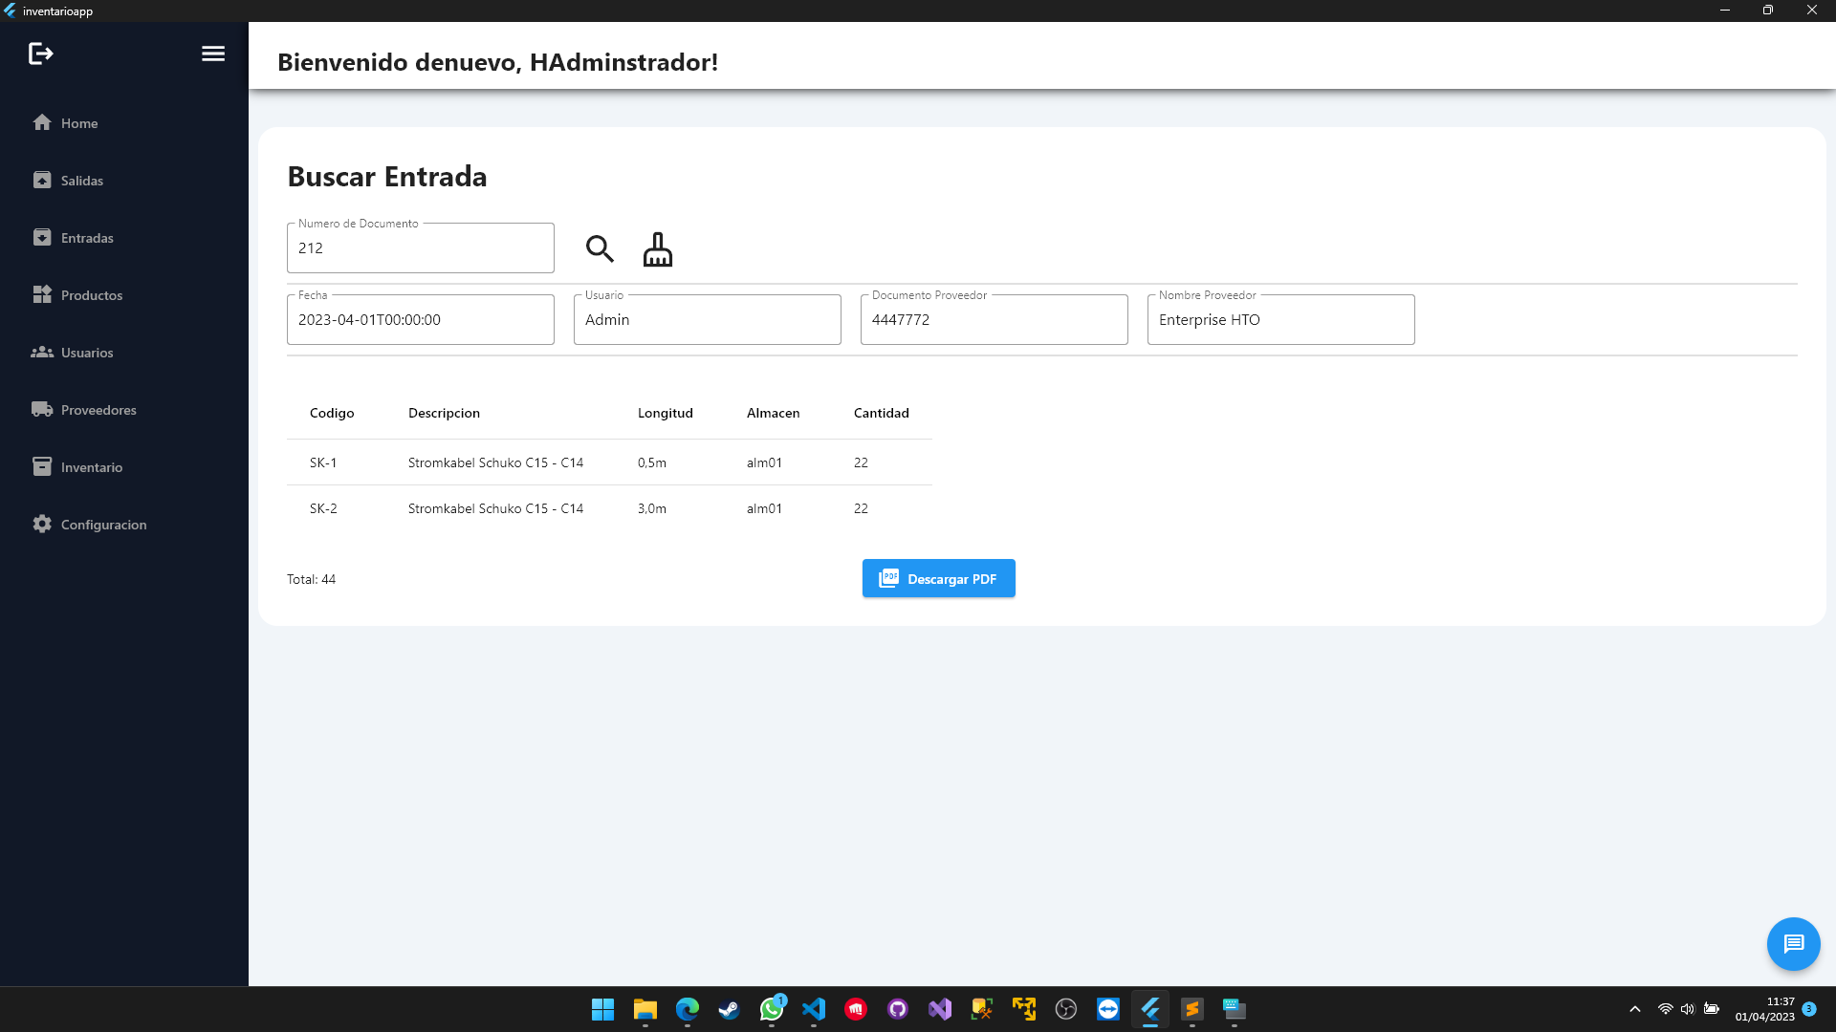Click the 0,5m length cell
The height and width of the screenshot is (1032, 1836).
coord(652,462)
